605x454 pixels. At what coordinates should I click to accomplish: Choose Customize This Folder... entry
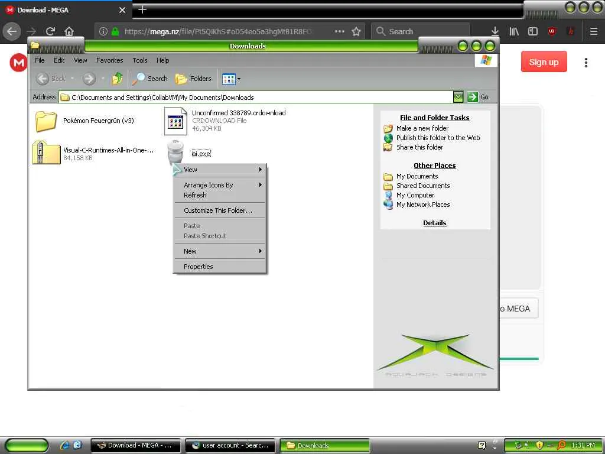point(220,210)
